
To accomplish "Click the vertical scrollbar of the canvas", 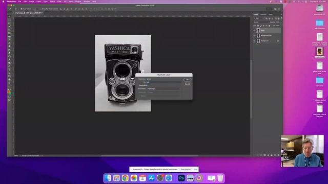I will click(x=251, y=89).
